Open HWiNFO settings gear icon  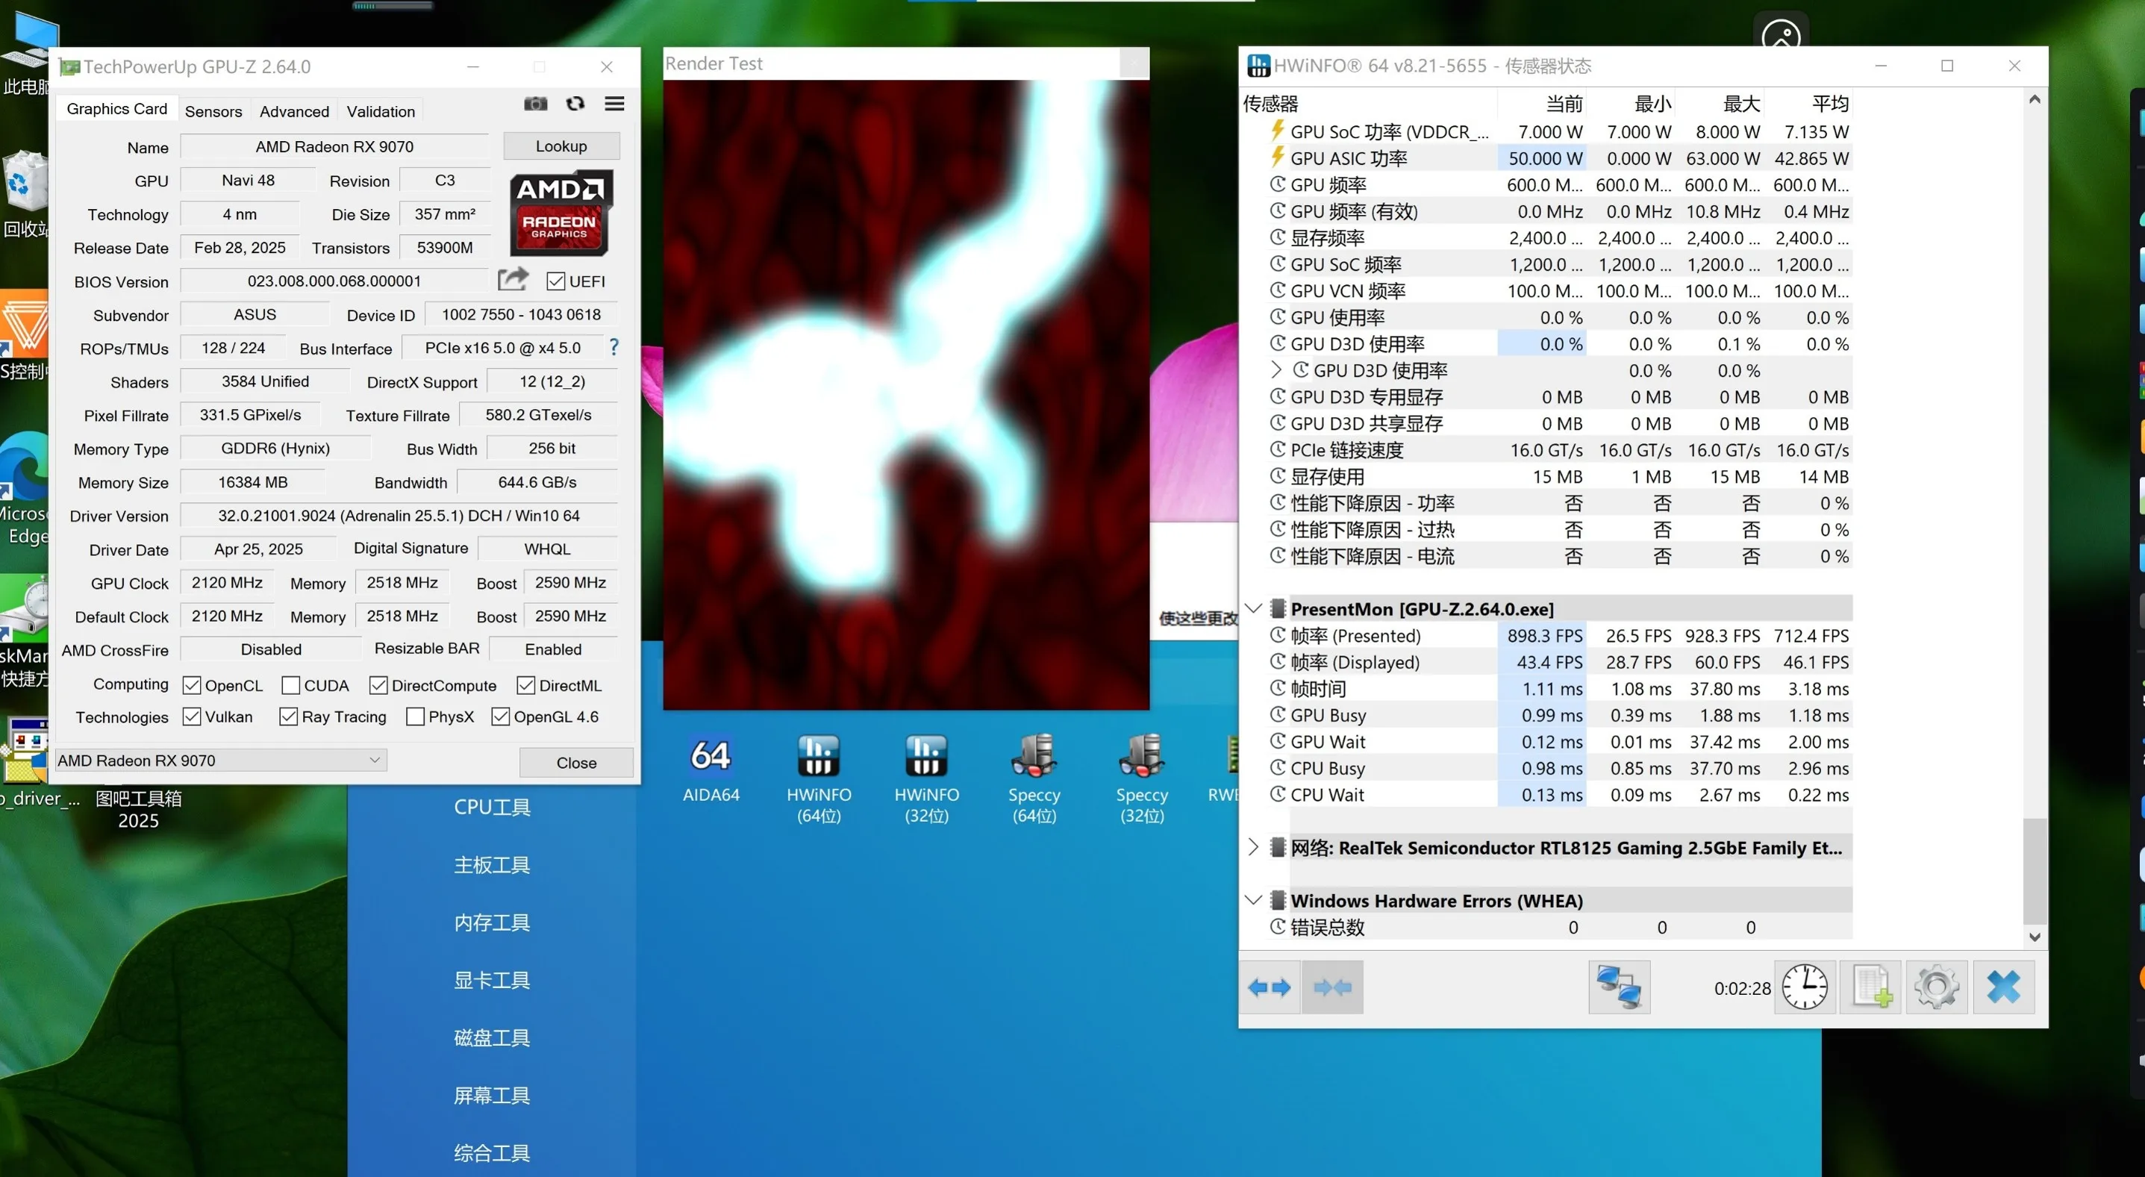pyautogui.click(x=1936, y=987)
